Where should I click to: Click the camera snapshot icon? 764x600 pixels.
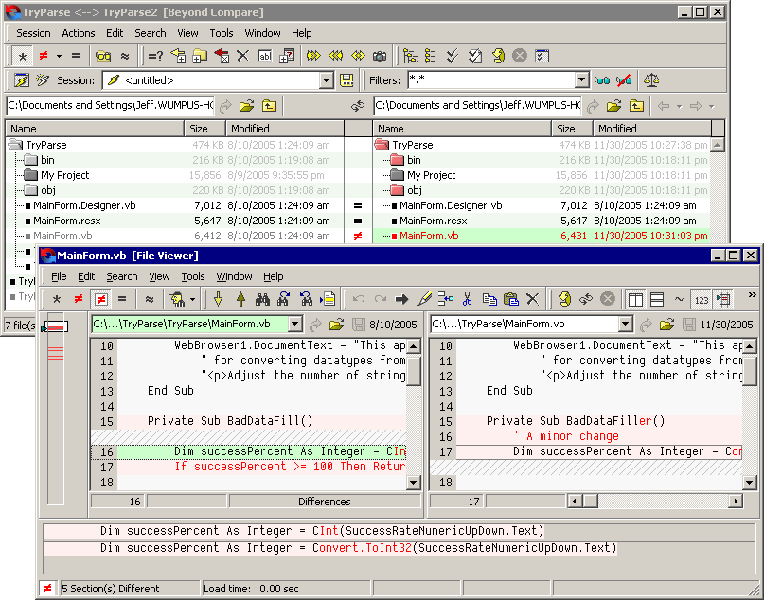[x=380, y=56]
